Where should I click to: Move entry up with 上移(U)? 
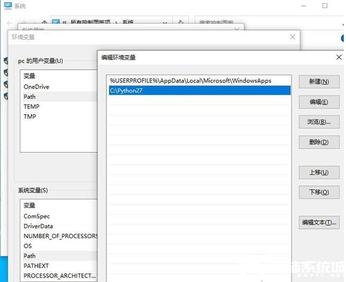coord(319,173)
